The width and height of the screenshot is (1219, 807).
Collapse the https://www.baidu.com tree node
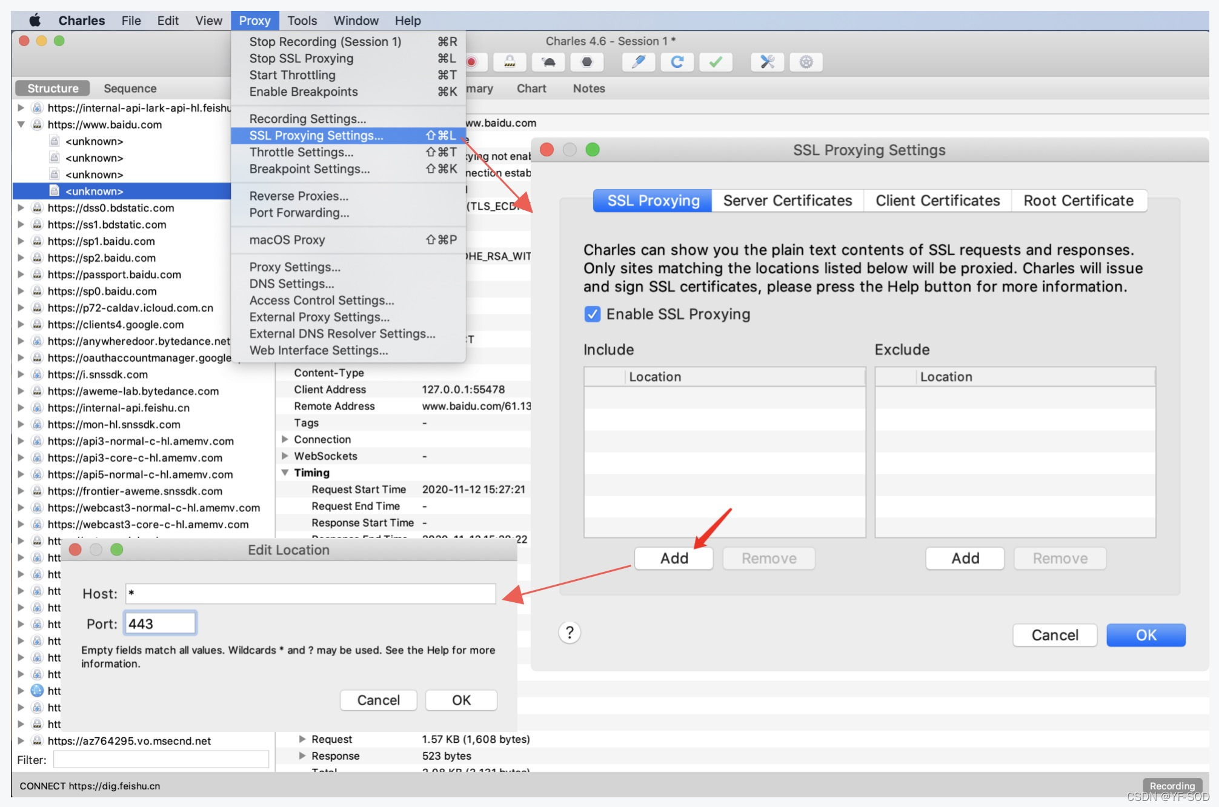[x=21, y=124]
